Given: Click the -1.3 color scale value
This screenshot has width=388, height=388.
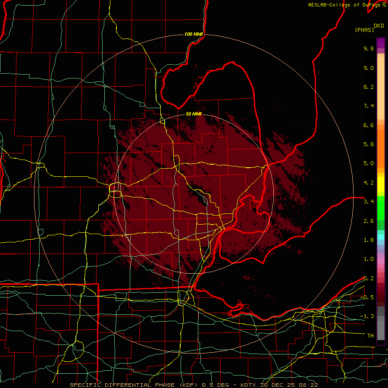Looking at the screenshot, I should click(x=367, y=316).
